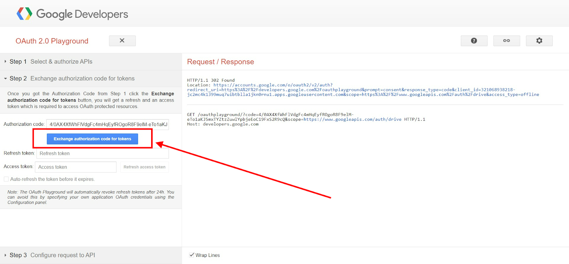Click the Refresh token label

[x=19, y=153]
